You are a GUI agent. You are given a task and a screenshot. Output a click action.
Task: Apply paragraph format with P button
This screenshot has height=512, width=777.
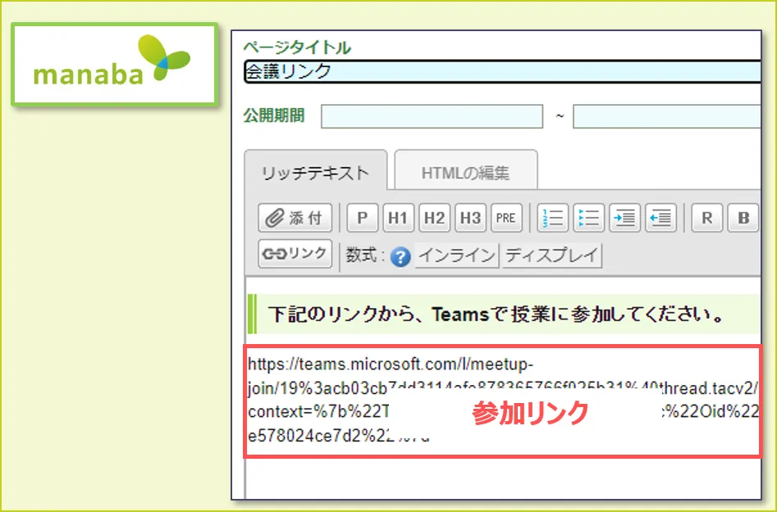tap(362, 218)
